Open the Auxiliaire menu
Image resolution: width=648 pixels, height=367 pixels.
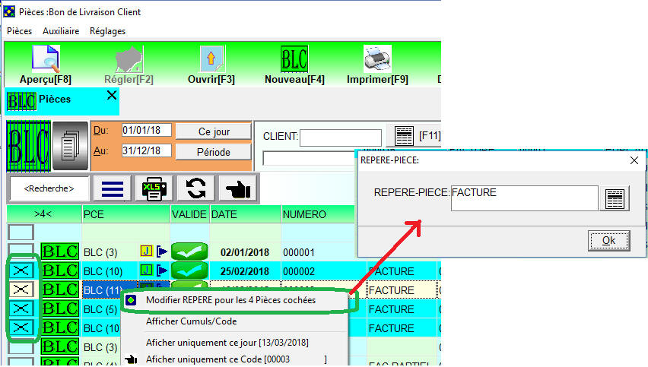pyautogui.click(x=61, y=31)
